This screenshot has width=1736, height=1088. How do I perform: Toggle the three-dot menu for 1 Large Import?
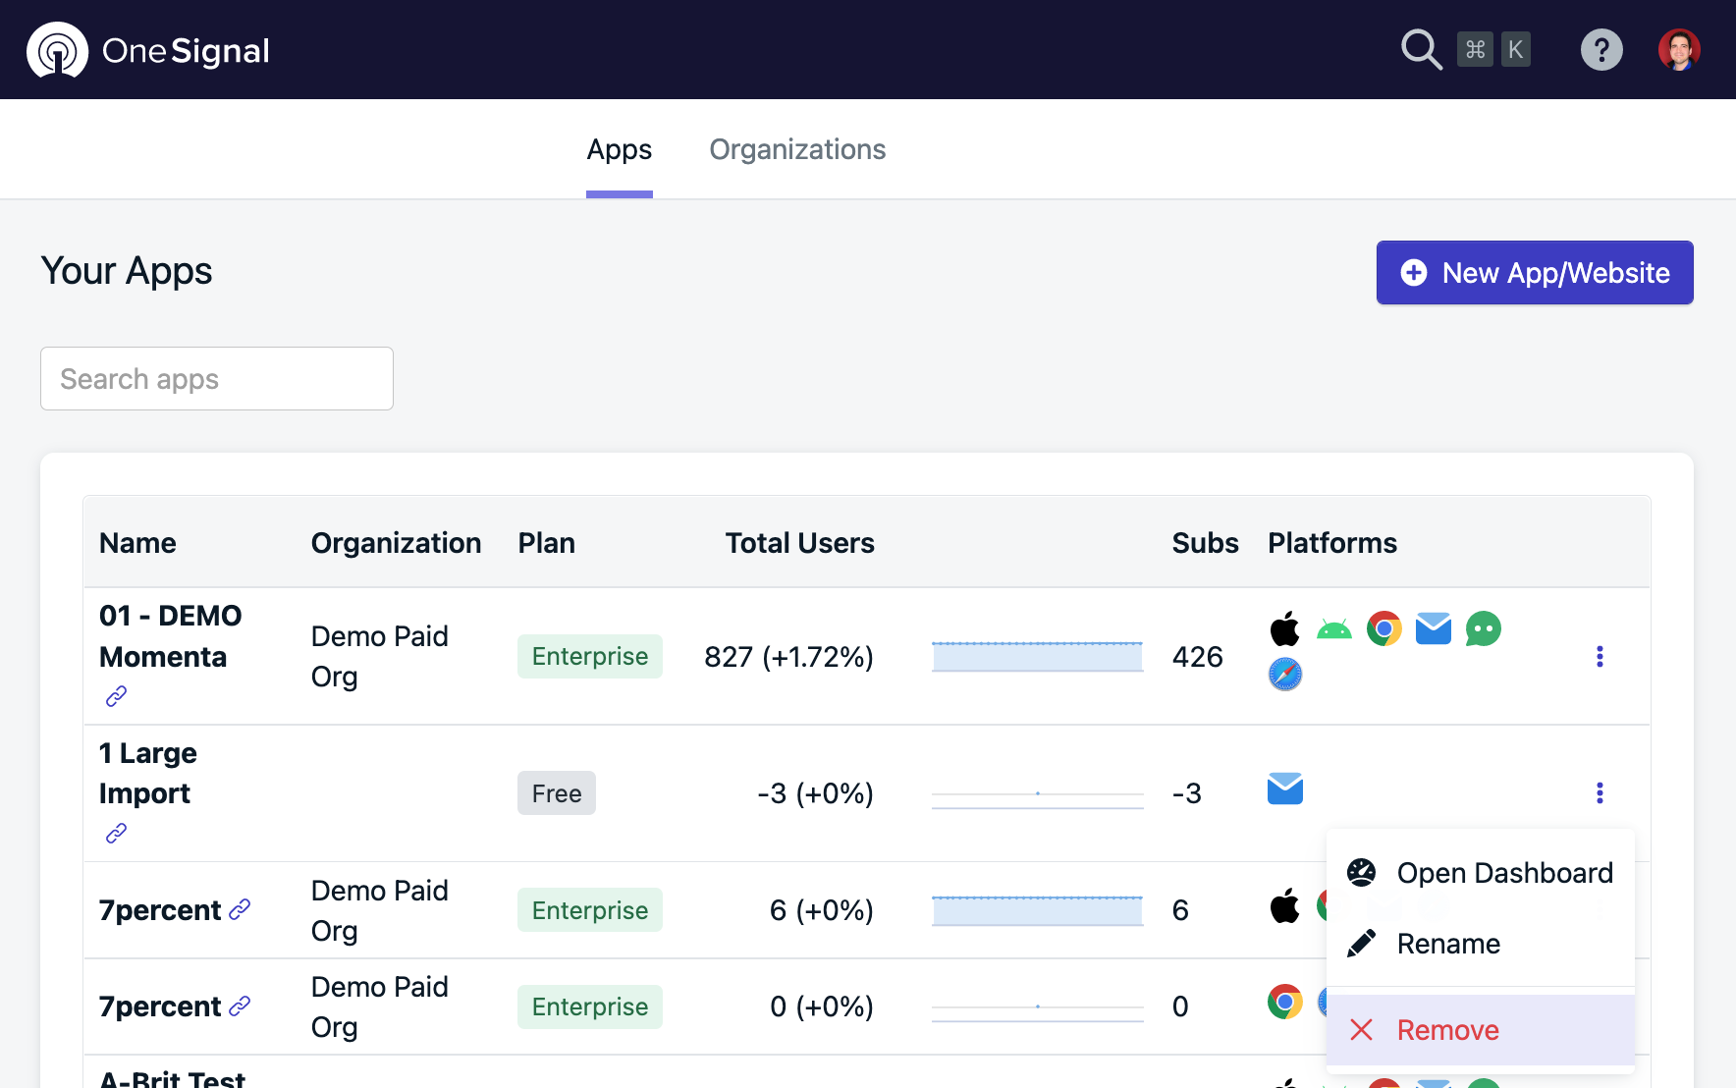[1600, 792]
